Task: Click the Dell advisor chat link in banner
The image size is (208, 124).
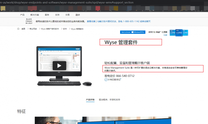Action: click(x=124, y=21)
